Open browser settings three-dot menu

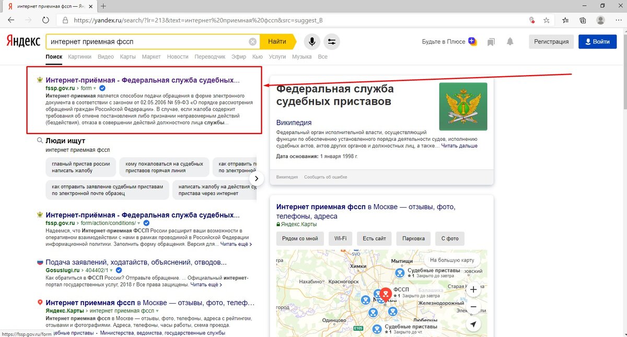click(x=618, y=20)
